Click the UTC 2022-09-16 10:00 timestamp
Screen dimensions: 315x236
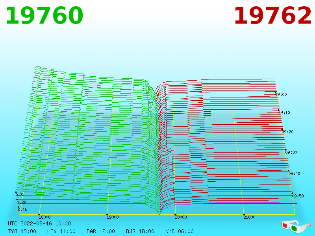point(39,223)
